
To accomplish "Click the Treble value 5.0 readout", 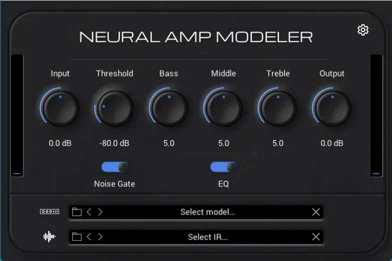I will click(278, 143).
